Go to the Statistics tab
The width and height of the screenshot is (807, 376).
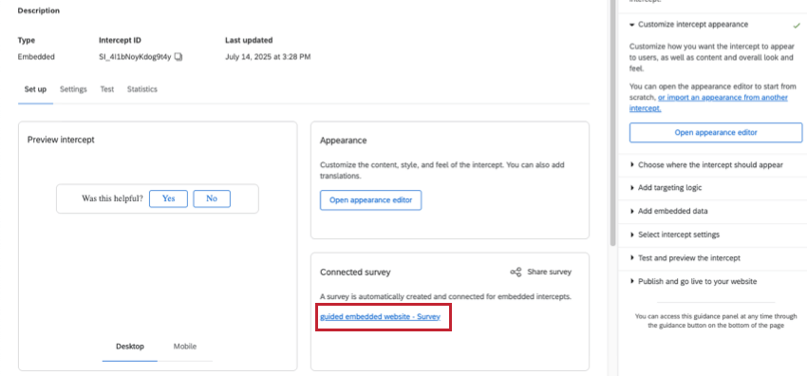[142, 89]
